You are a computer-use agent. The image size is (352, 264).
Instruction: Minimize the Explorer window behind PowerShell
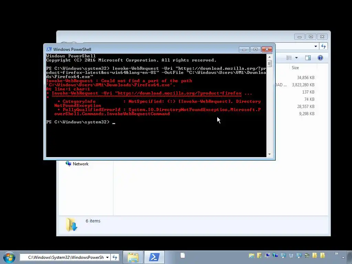point(299,36)
